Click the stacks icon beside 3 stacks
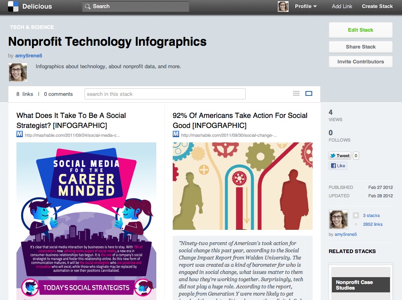Screen dimensions: 402x300 (356, 215)
